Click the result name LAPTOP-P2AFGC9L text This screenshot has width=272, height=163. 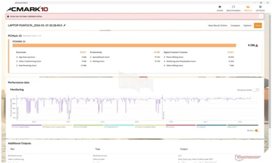35,25
